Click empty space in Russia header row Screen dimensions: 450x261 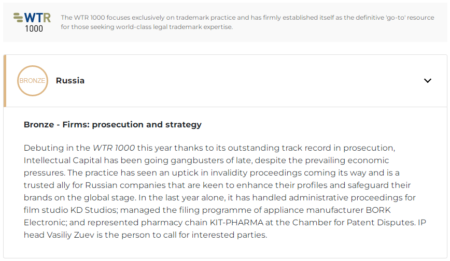pyautogui.click(x=252, y=81)
